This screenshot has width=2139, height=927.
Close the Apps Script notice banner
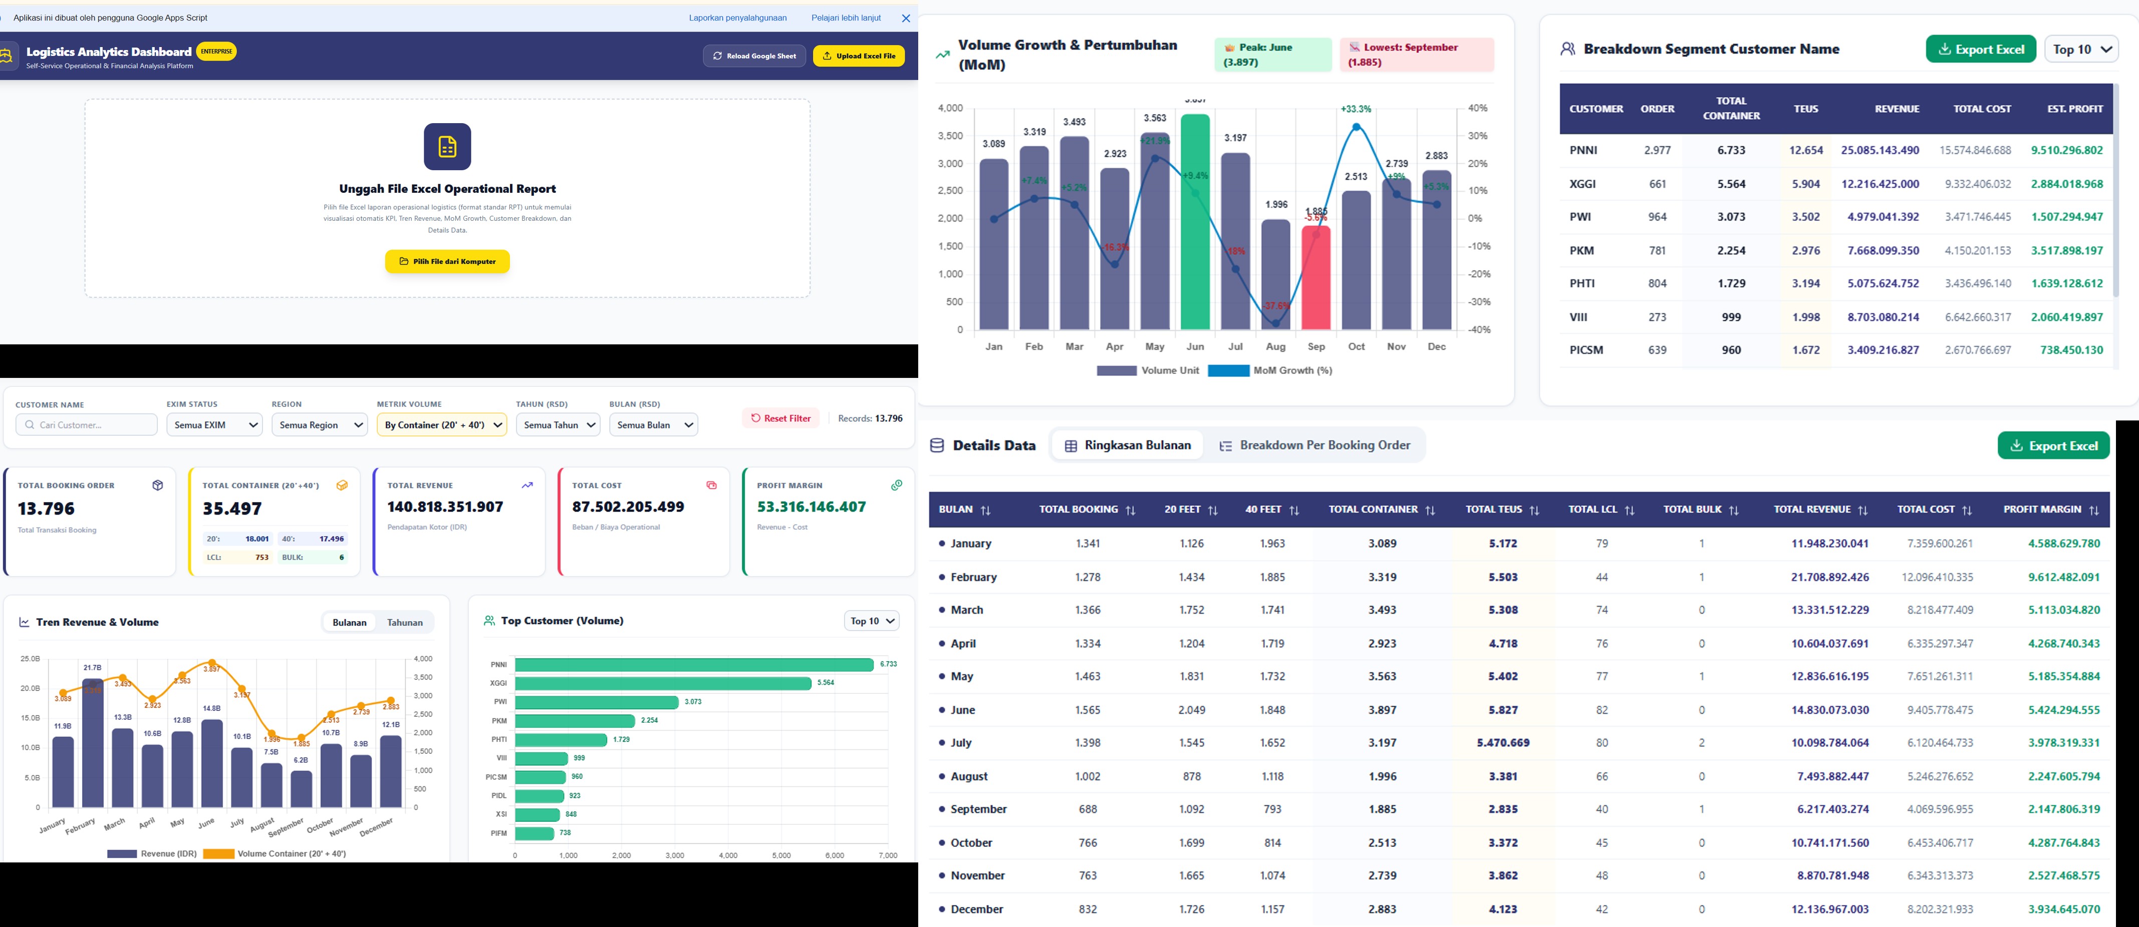906,18
